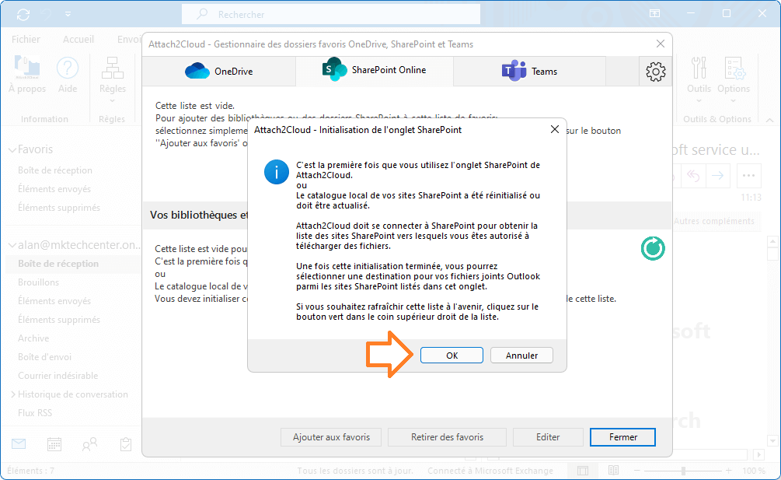Open the Tasks view icon

125,443
